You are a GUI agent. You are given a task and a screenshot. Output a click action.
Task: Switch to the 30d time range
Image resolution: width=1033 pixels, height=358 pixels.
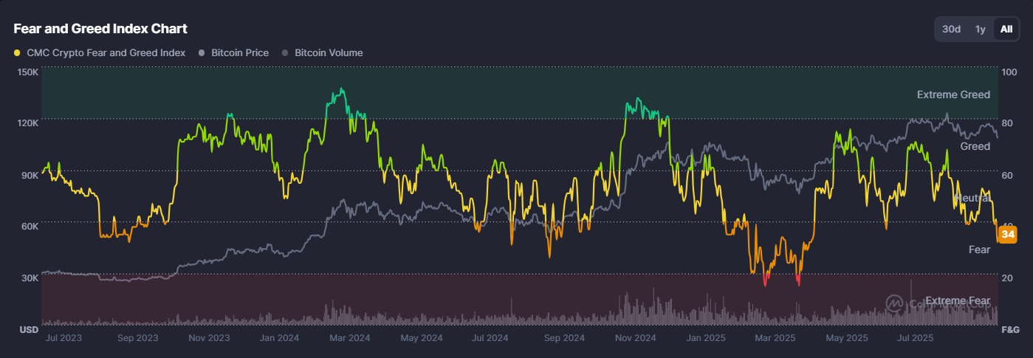click(x=951, y=30)
